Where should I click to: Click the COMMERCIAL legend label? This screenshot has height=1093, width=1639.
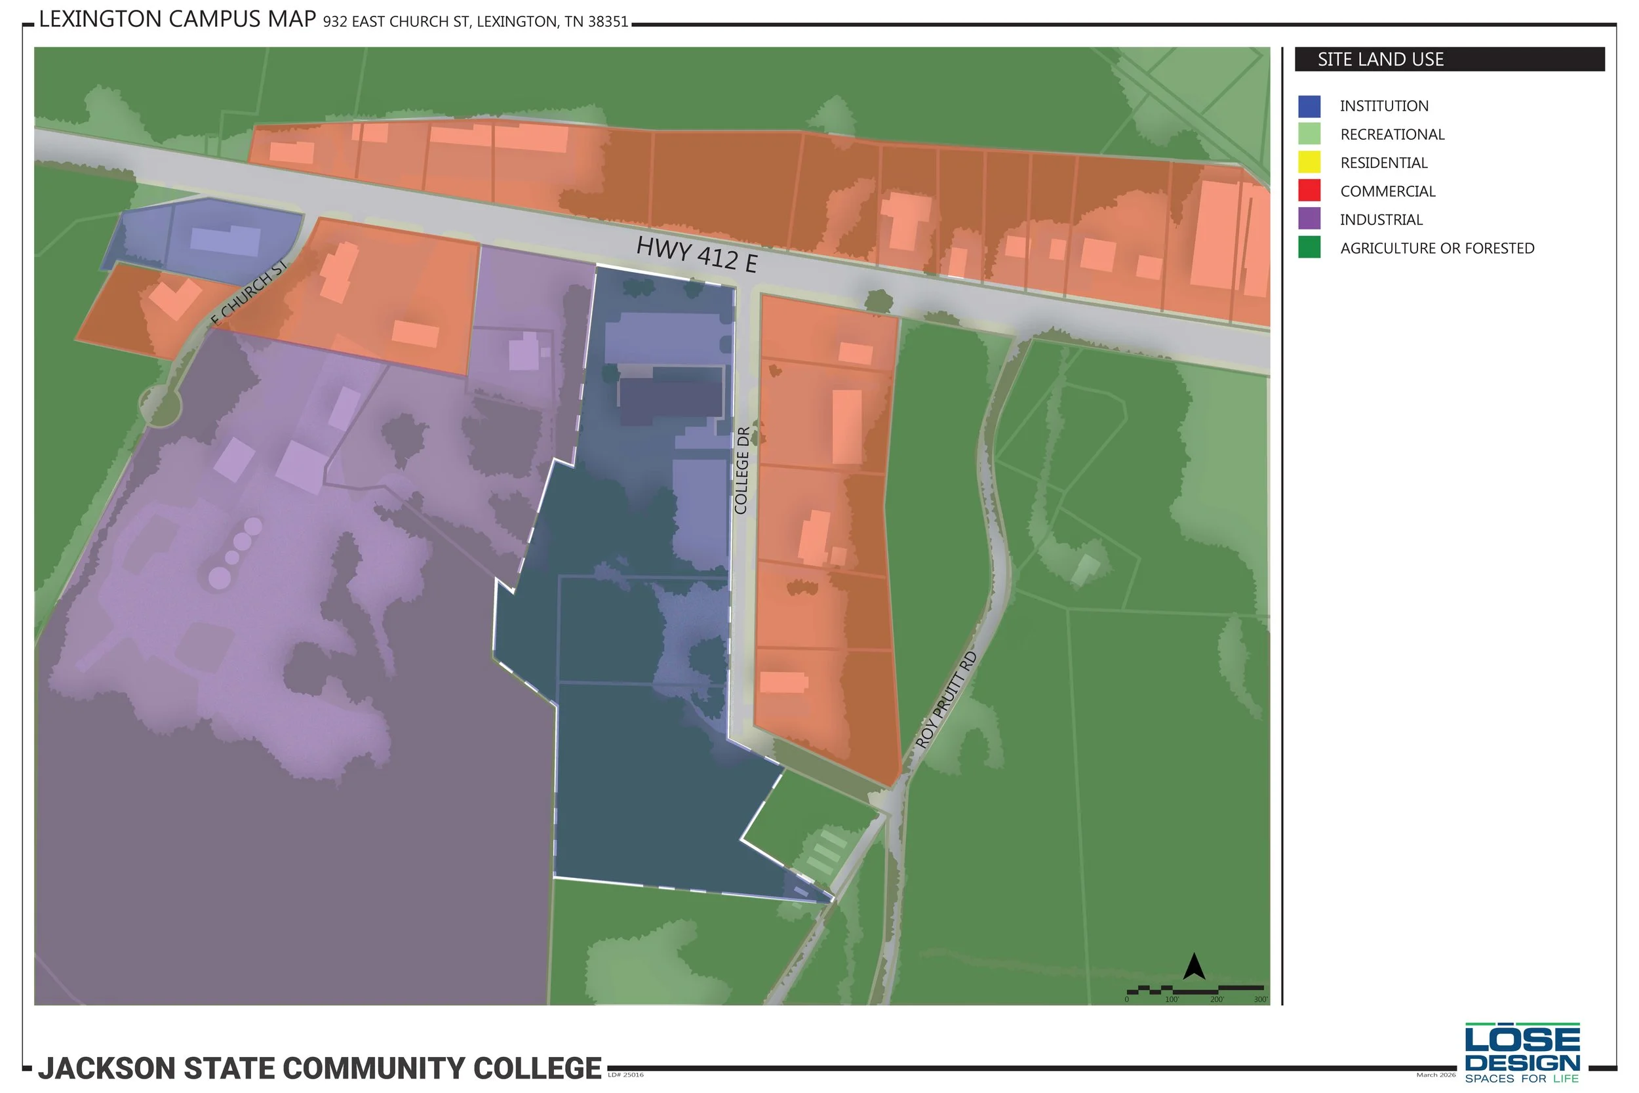pyautogui.click(x=1387, y=191)
